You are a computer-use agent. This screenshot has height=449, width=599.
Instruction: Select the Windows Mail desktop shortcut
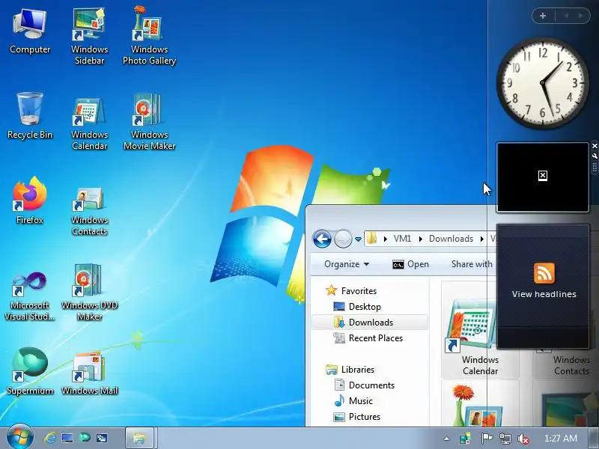click(89, 373)
